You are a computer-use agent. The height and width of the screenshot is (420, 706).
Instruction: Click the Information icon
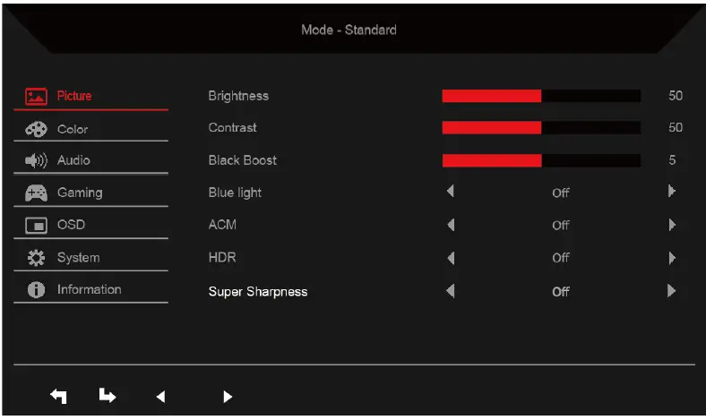(x=36, y=289)
